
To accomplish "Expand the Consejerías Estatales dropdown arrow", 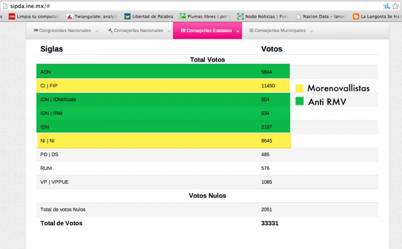I will click(x=238, y=31).
